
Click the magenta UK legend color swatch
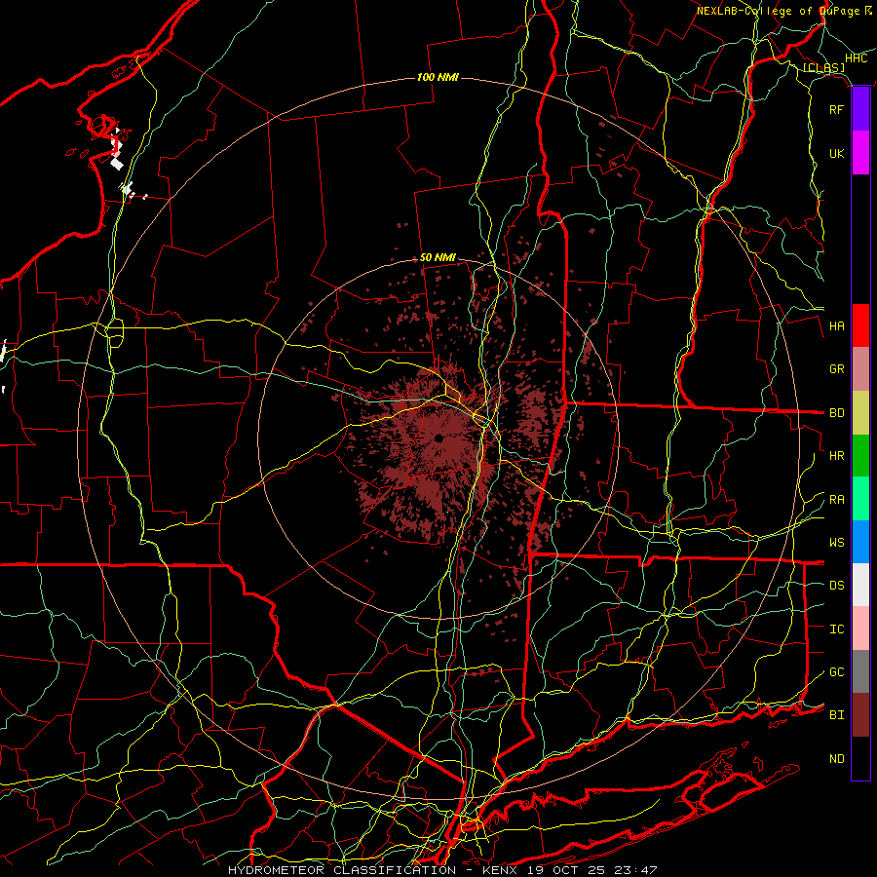(x=860, y=153)
